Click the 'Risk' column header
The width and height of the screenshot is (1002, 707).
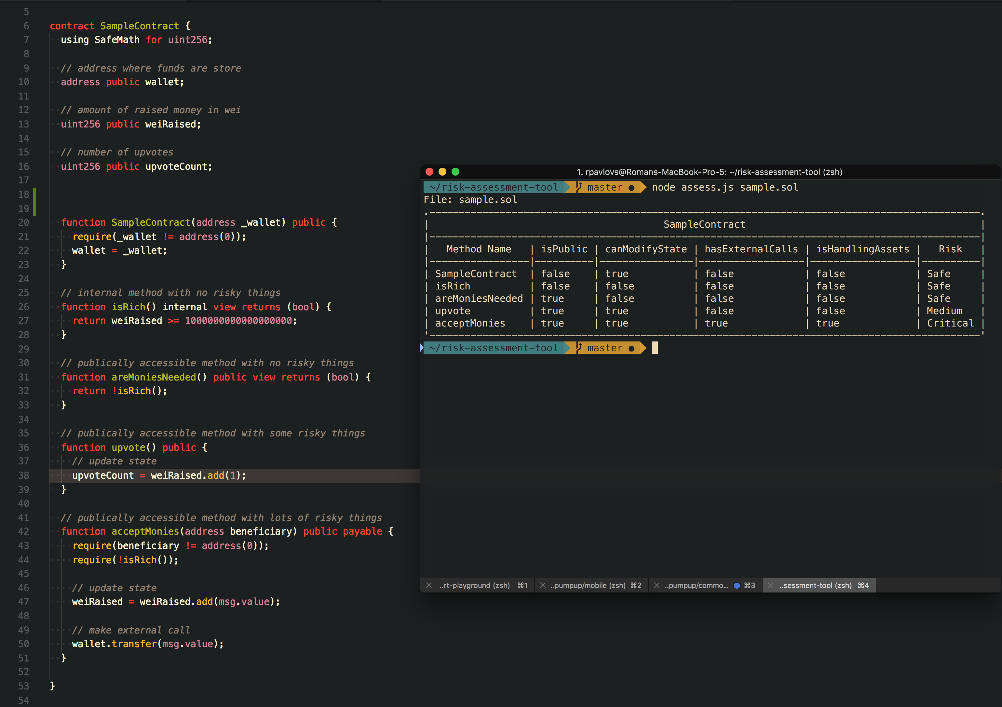tap(950, 249)
